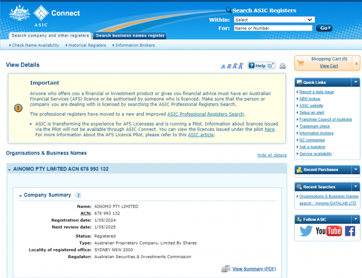Image resolution: width=362 pixels, height=278 pixels.
Task: Click the orange warning exclamation icon
Action: 18,107
